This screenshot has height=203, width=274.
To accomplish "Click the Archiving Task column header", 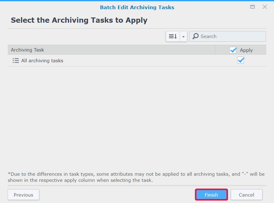I will coord(111,50).
